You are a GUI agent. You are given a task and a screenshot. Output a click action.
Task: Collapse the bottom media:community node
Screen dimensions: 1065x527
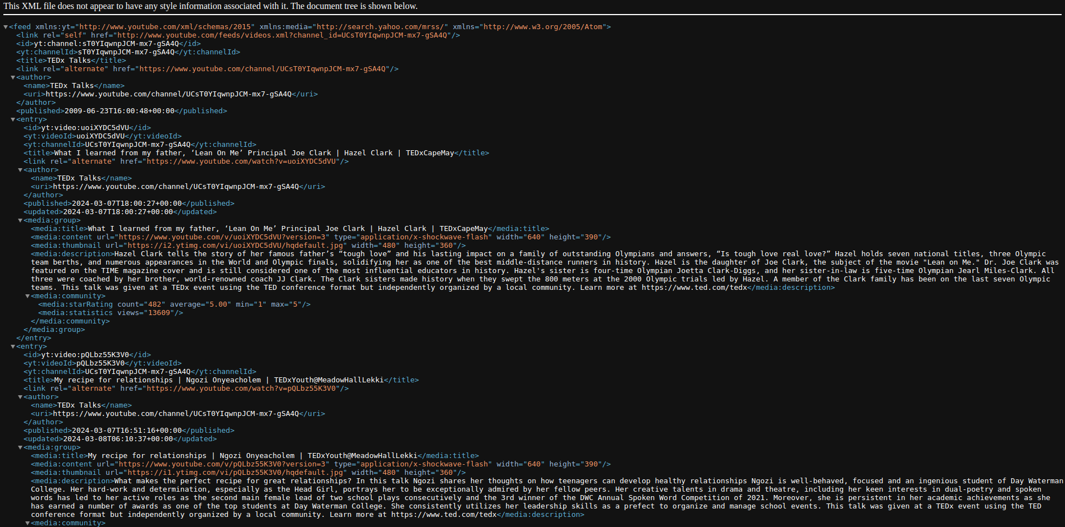pos(28,523)
